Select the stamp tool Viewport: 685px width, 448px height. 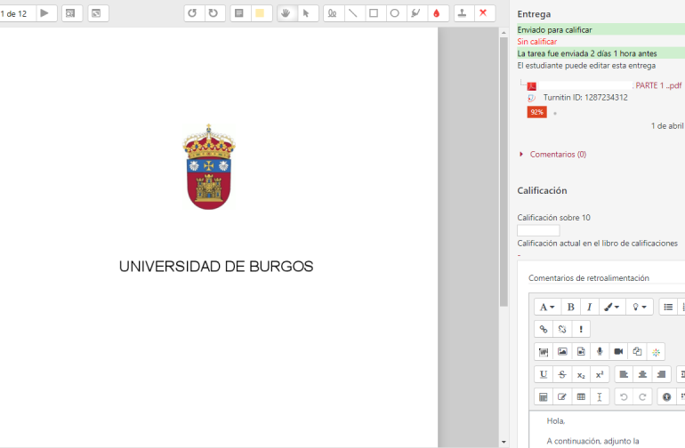click(x=463, y=13)
